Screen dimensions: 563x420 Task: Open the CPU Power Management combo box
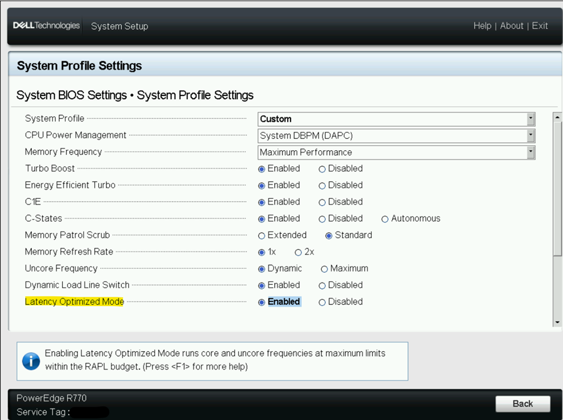point(393,136)
